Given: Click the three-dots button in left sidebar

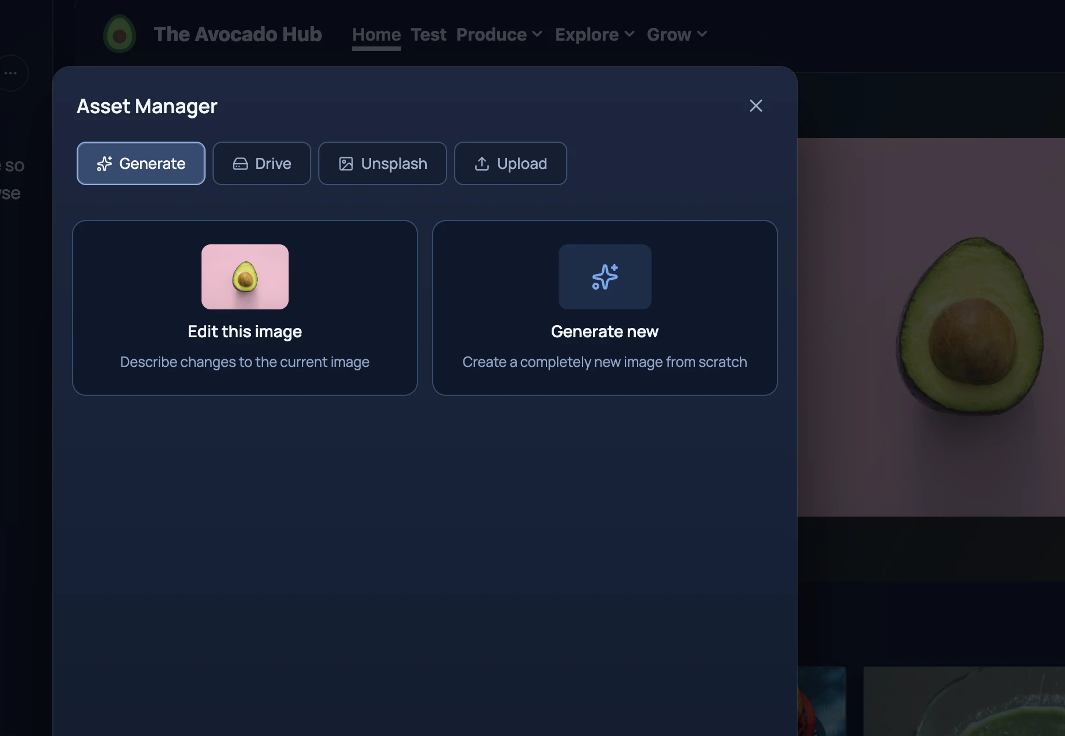Looking at the screenshot, I should [10, 73].
